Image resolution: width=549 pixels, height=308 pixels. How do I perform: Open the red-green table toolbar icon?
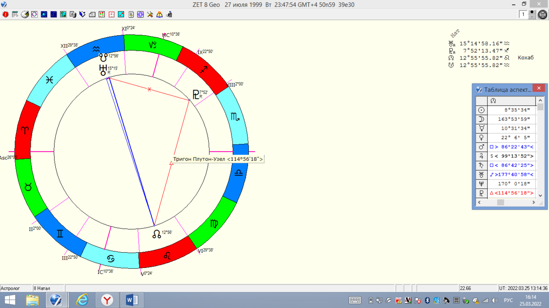pos(102,15)
